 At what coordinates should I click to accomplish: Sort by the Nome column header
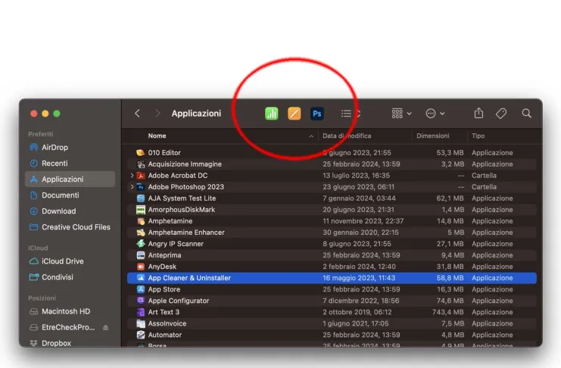coord(157,136)
